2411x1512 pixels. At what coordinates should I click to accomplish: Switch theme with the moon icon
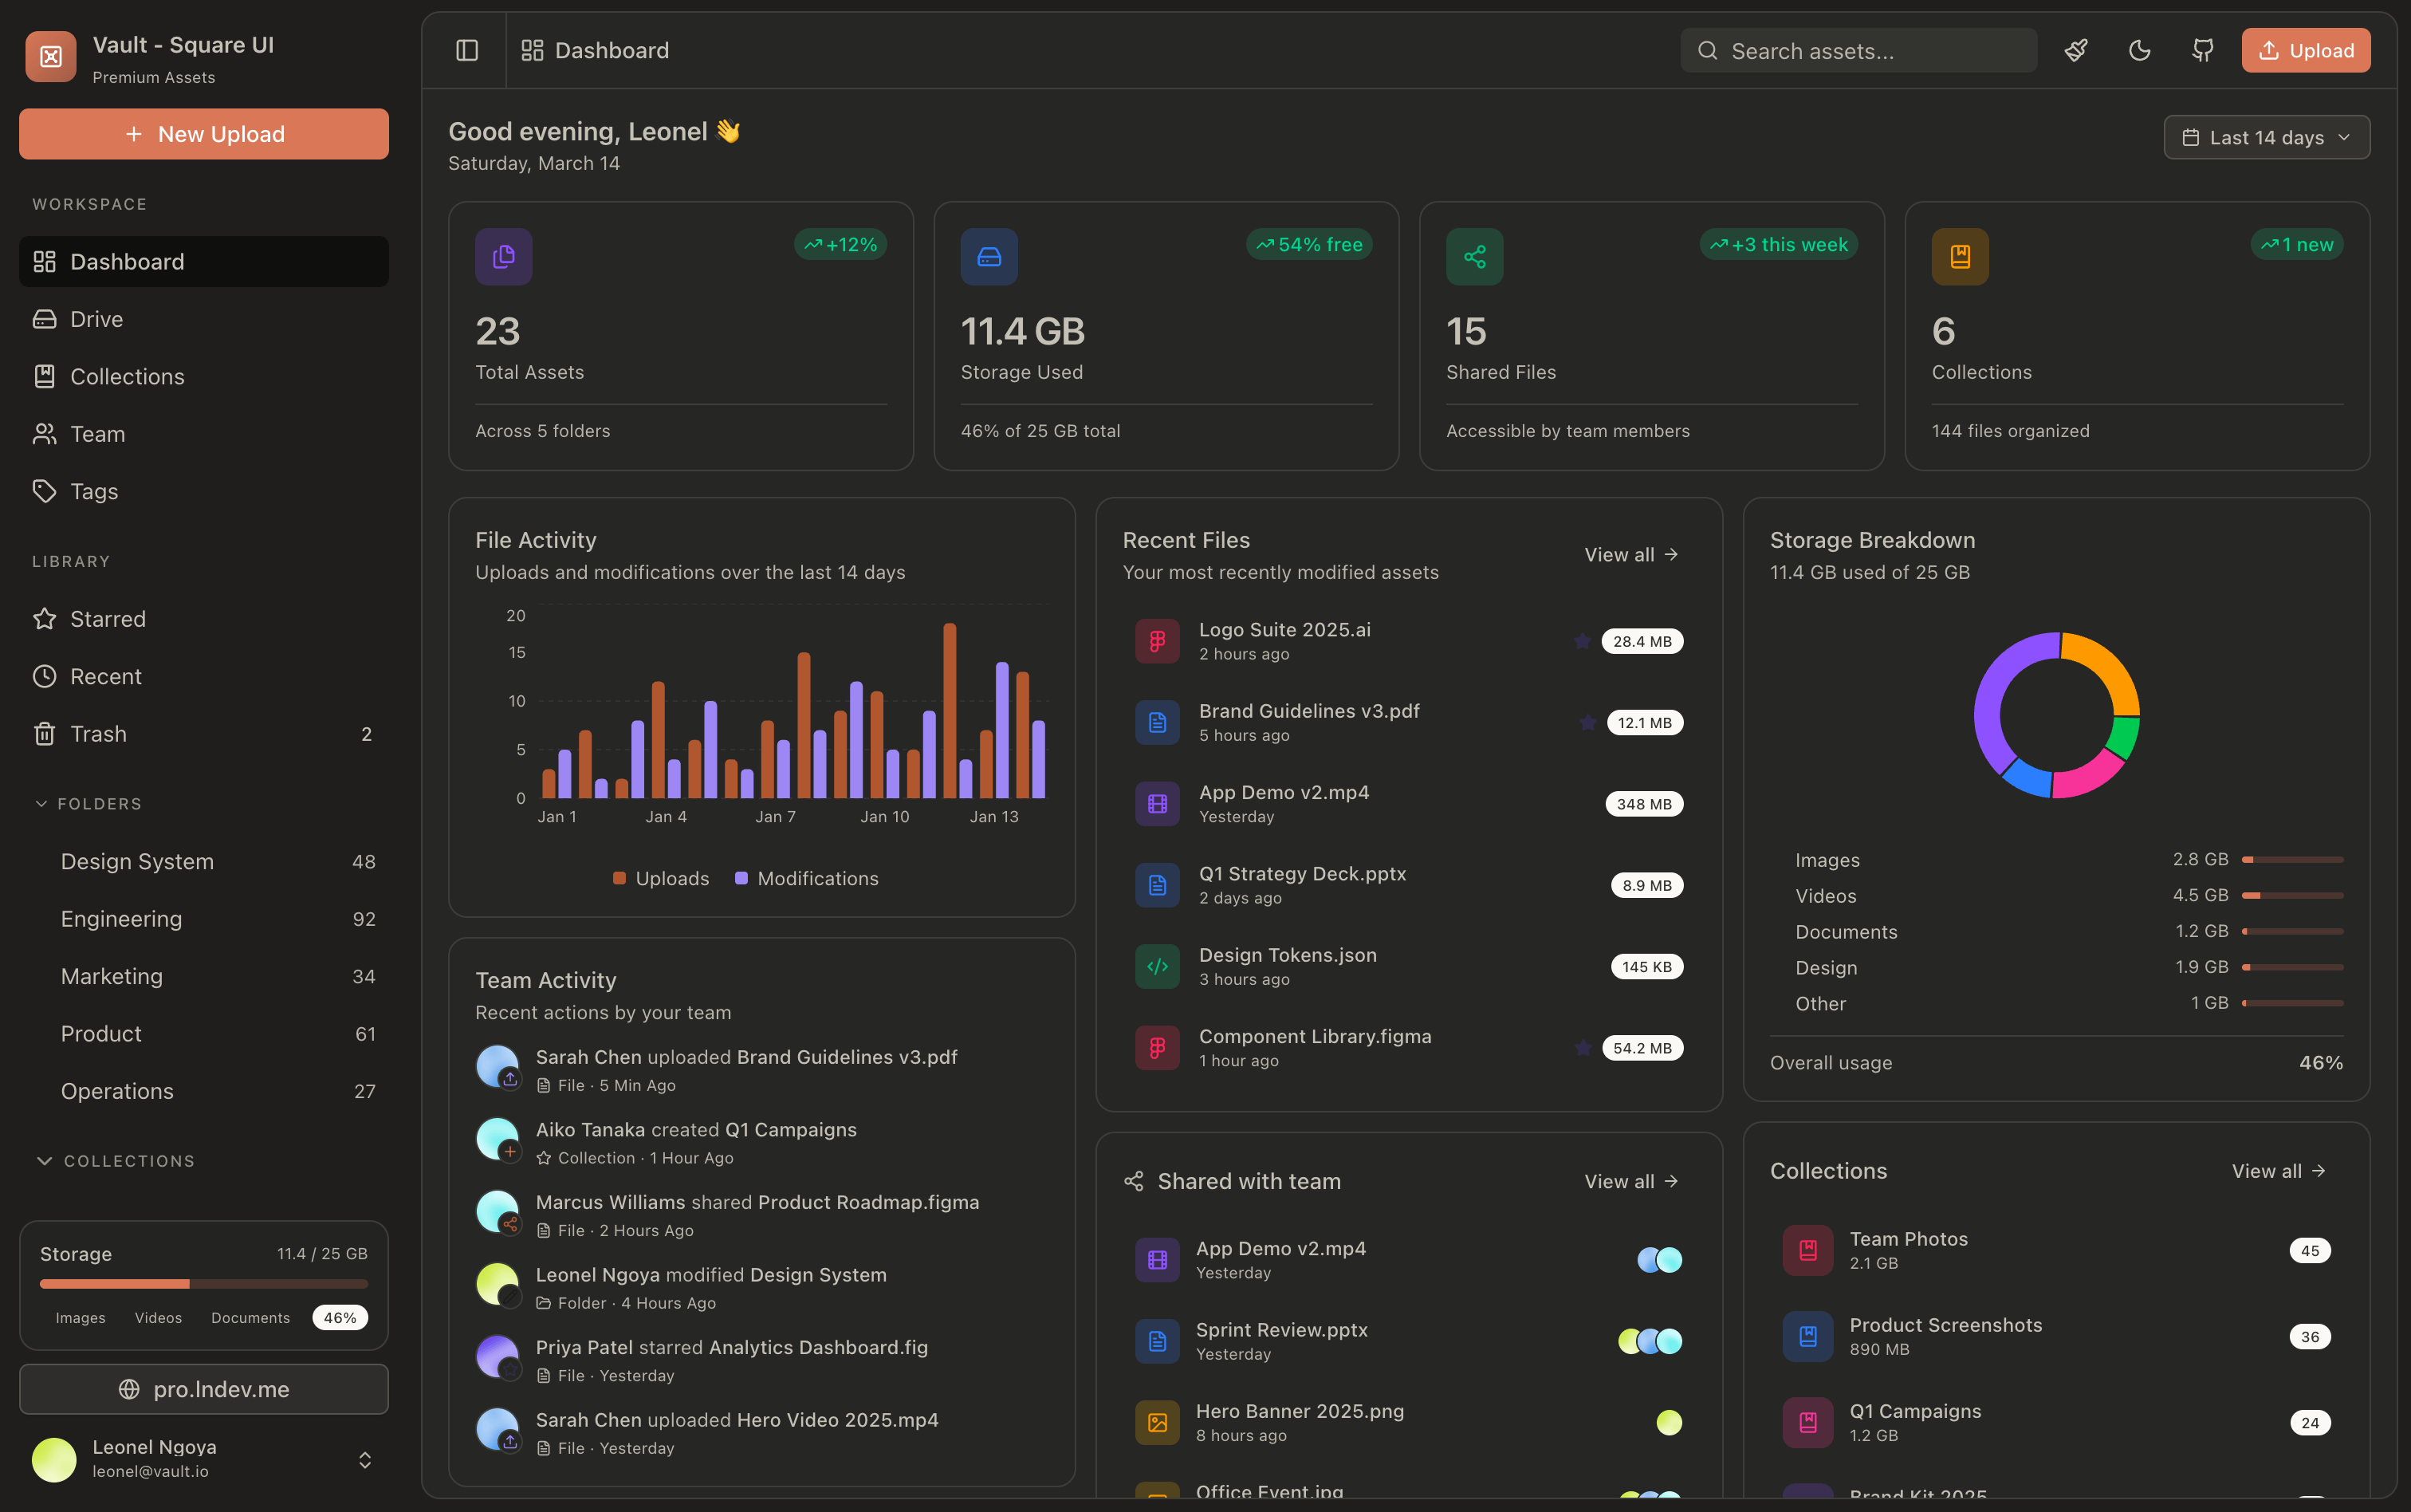pos(2139,50)
